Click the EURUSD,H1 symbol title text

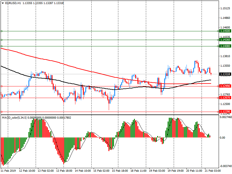(x=13, y=3)
